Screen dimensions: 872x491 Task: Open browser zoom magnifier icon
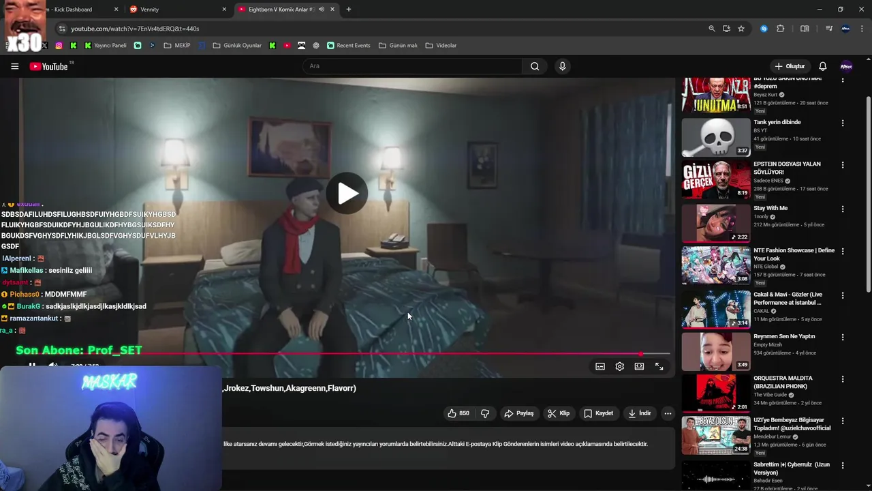[x=712, y=29]
